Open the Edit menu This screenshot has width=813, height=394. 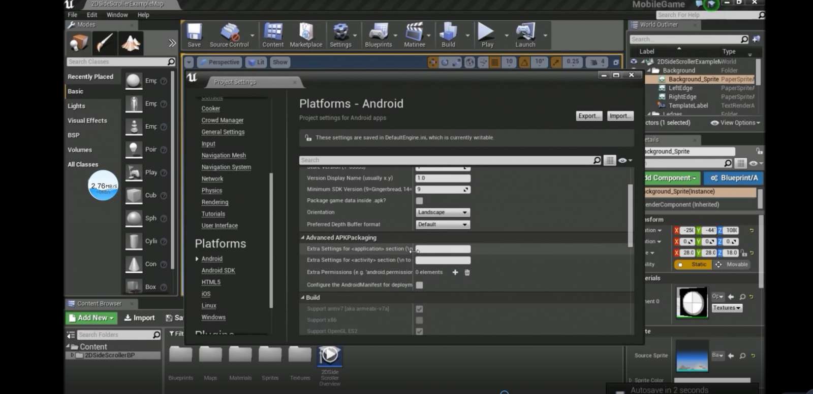pyautogui.click(x=92, y=15)
